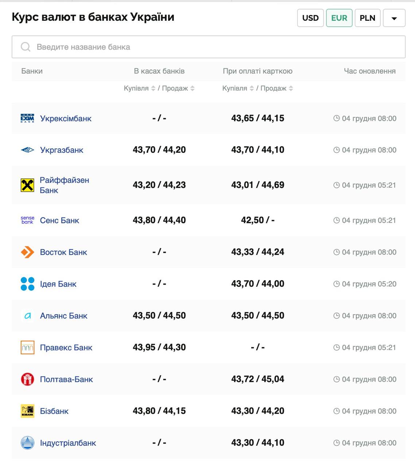415x467 pixels.
Task: Click the magnifier icon in search field
Action: (x=26, y=47)
